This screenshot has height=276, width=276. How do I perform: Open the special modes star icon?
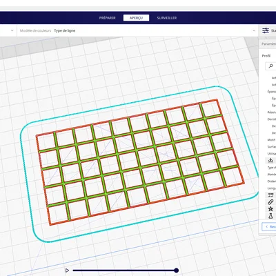(x=270, y=209)
